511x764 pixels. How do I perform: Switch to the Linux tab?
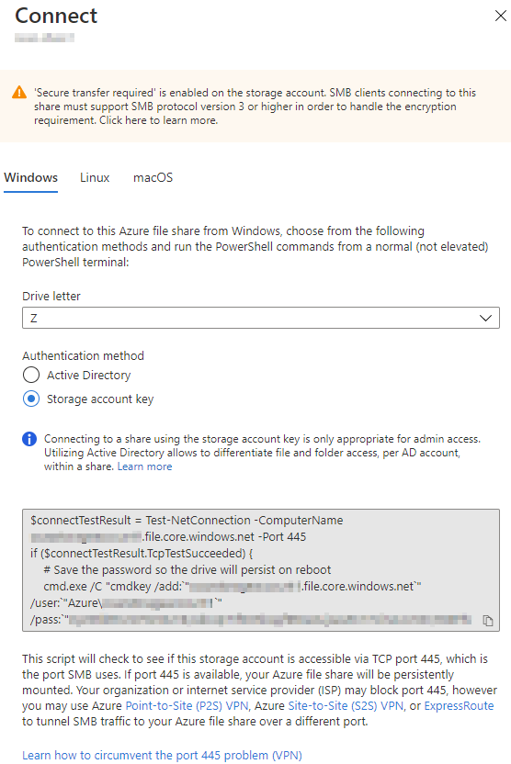point(95,177)
